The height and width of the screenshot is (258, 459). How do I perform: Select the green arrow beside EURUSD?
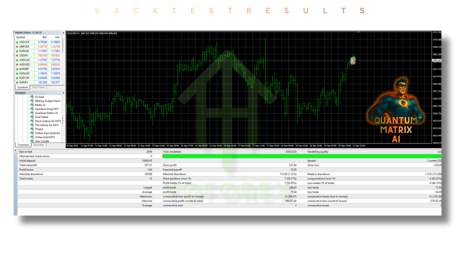pos(16,51)
